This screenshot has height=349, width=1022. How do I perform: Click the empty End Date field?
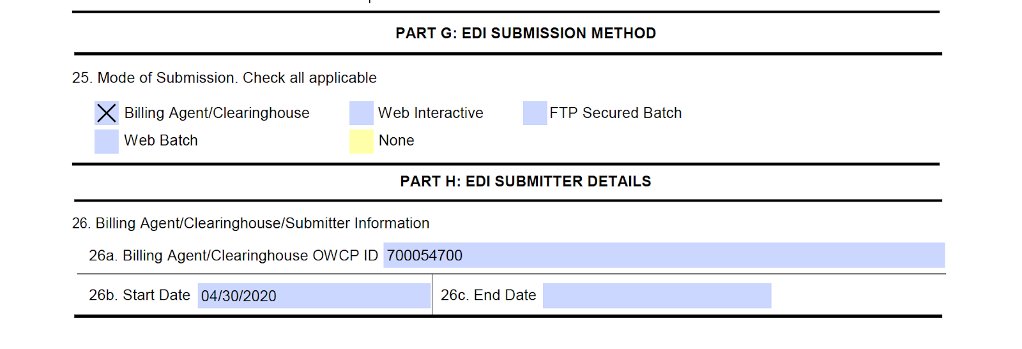pyautogui.click(x=657, y=296)
